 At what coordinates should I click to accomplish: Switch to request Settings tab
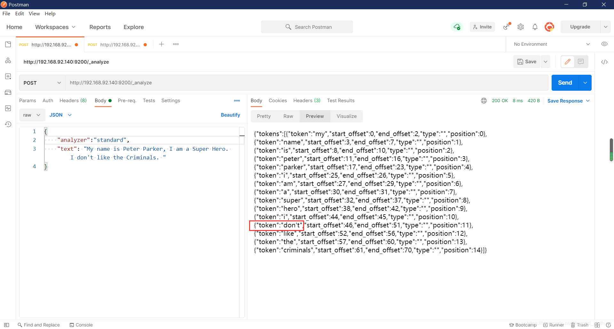[171, 101]
